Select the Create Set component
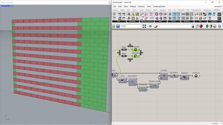 tap(143, 89)
